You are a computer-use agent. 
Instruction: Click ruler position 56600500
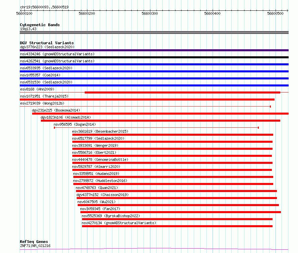(x=275, y=13)
